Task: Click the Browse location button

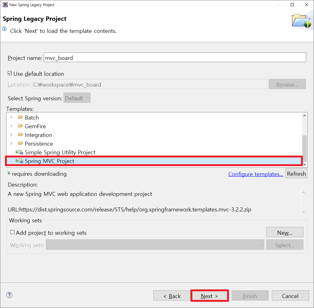Action: click(x=287, y=84)
